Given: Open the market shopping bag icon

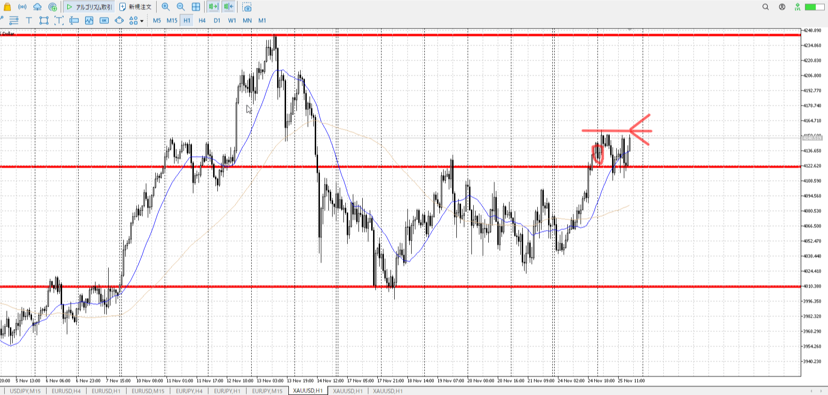Looking at the screenshot, I should click(x=7, y=7).
